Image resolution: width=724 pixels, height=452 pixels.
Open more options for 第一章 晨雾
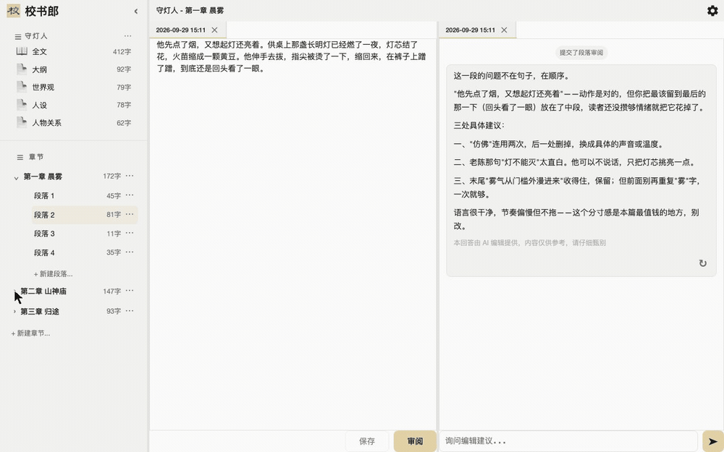[130, 176]
